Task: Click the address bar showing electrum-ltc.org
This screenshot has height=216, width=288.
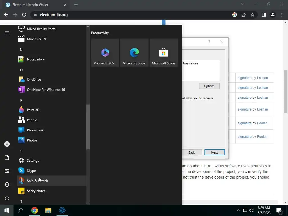Action: pos(54,15)
